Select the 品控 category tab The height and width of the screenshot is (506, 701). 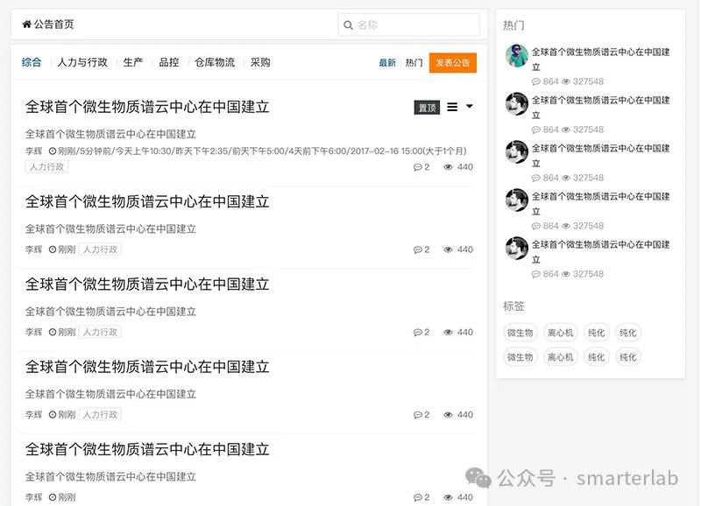[x=169, y=62]
